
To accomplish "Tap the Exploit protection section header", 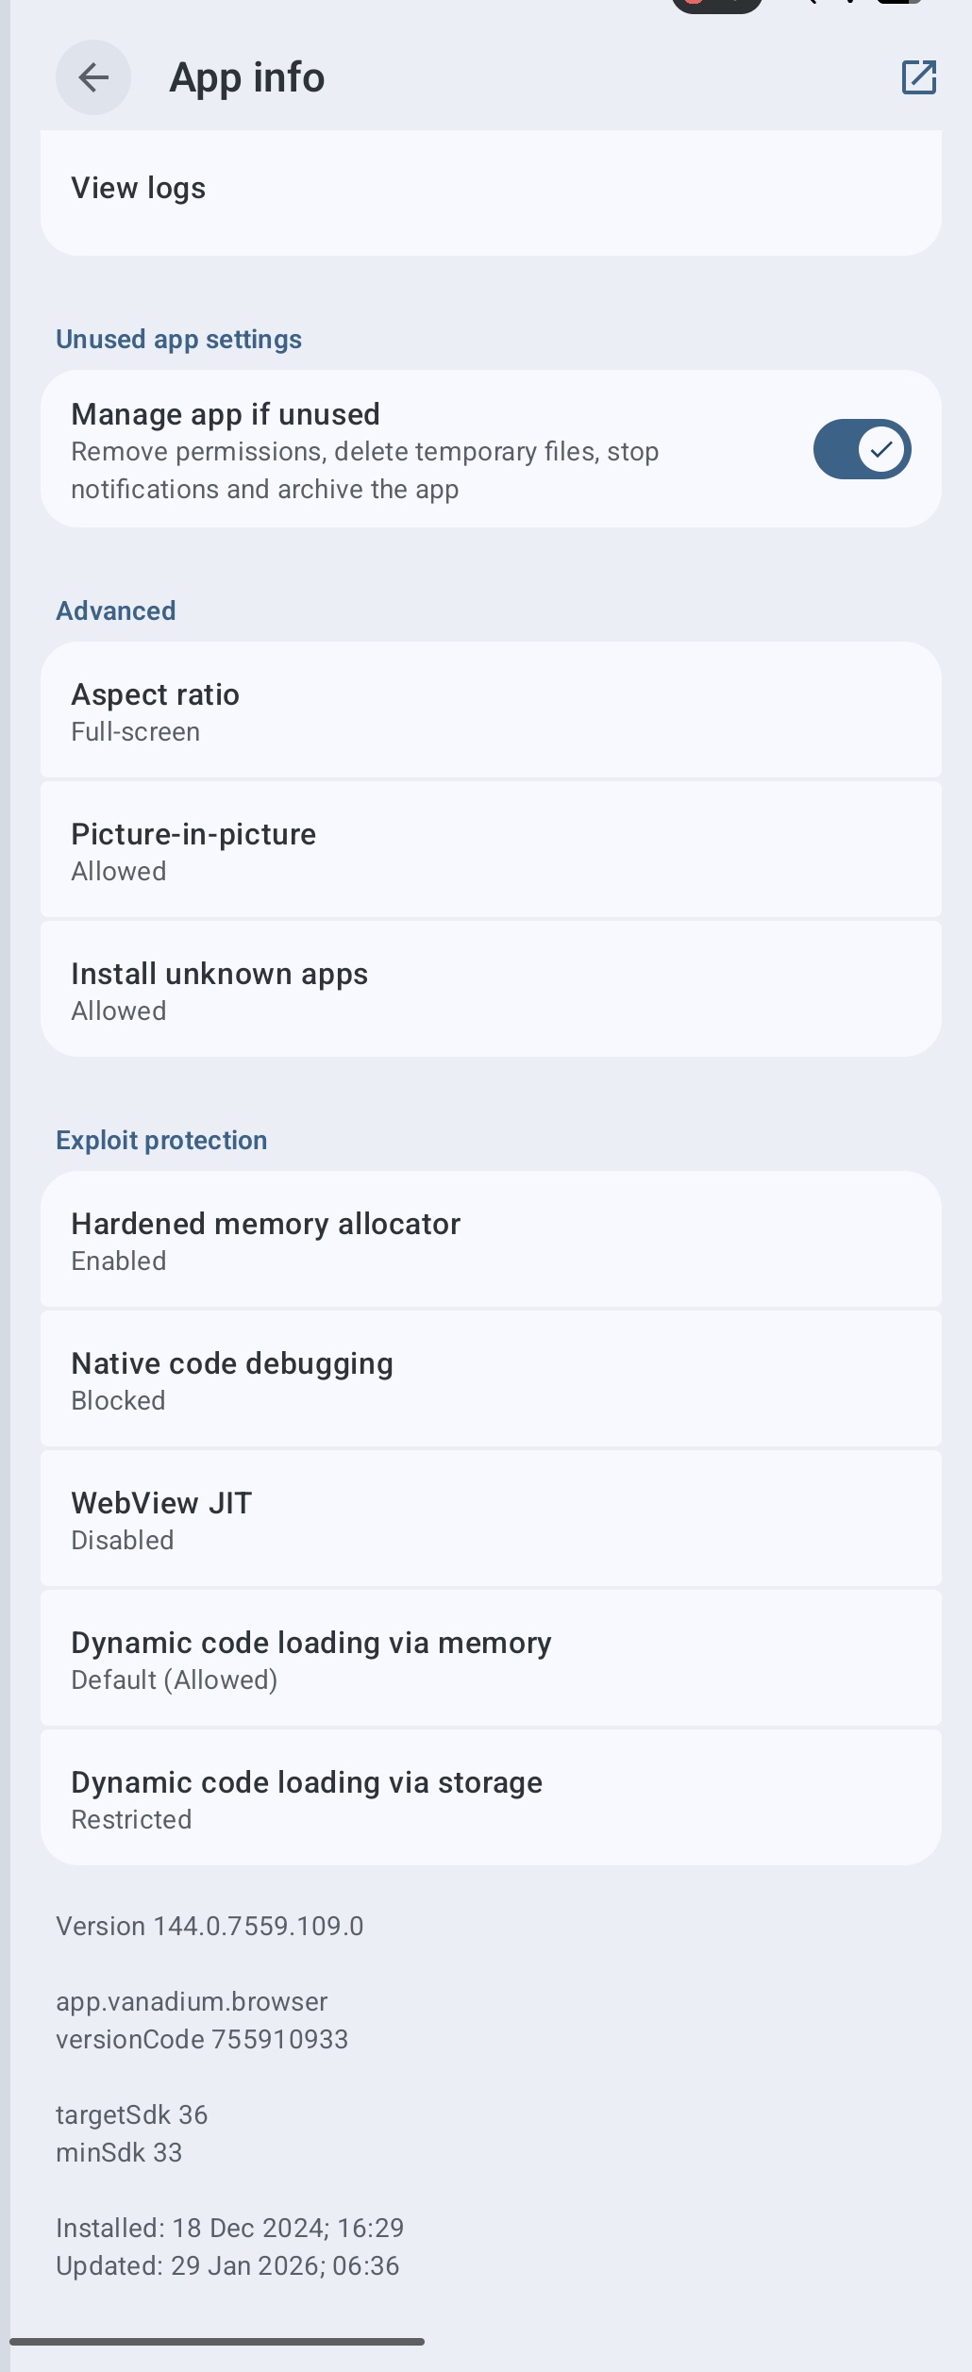I will [x=161, y=1140].
